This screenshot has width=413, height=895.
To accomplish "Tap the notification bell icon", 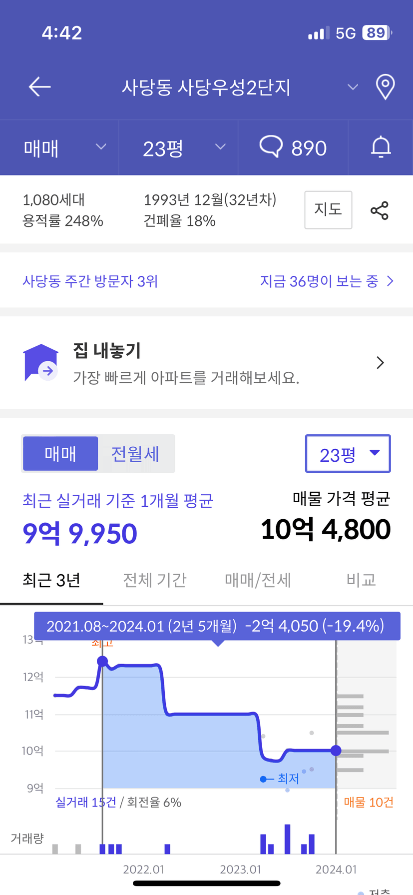I will coord(381,147).
